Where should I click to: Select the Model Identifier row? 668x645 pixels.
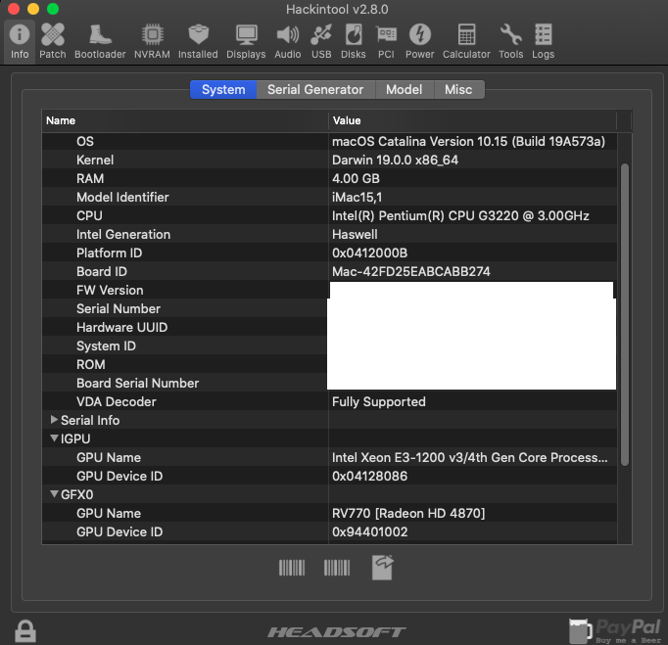[x=329, y=197]
